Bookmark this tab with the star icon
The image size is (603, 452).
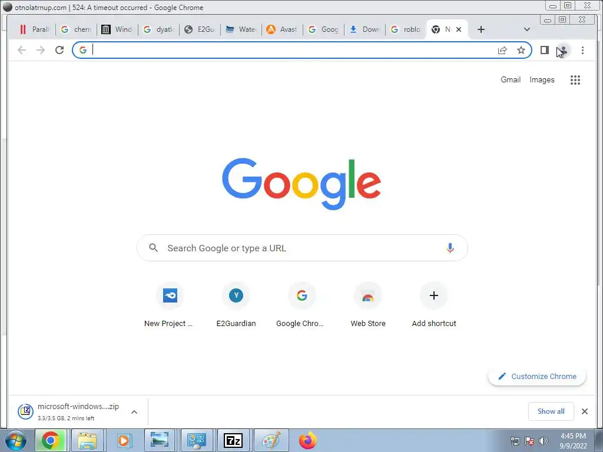(521, 51)
